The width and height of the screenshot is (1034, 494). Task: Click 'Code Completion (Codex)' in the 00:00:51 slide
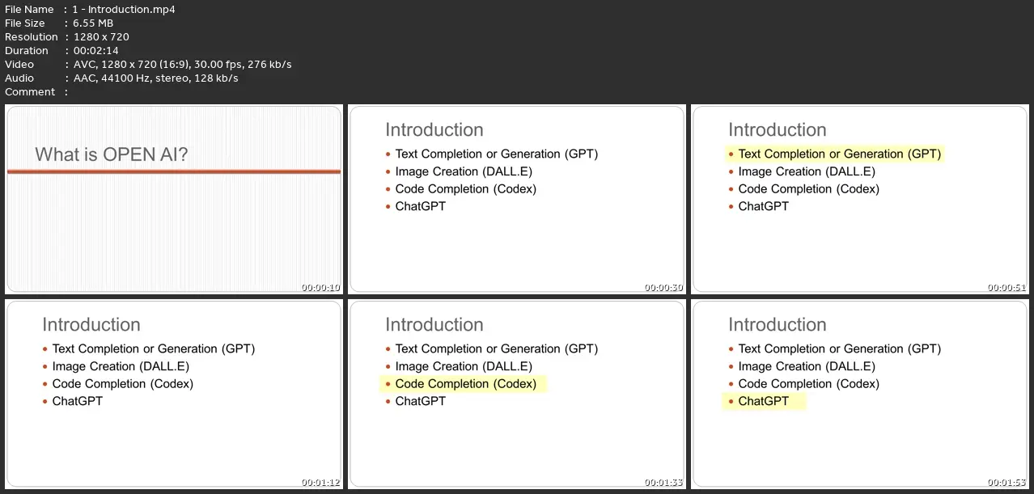click(809, 189)
